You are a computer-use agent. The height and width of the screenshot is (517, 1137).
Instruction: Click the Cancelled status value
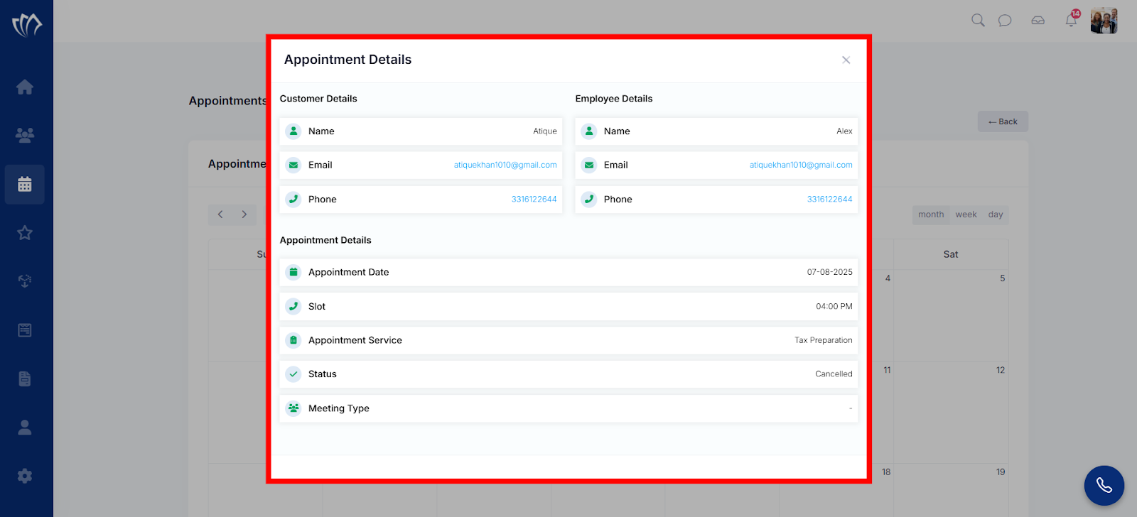834,374
